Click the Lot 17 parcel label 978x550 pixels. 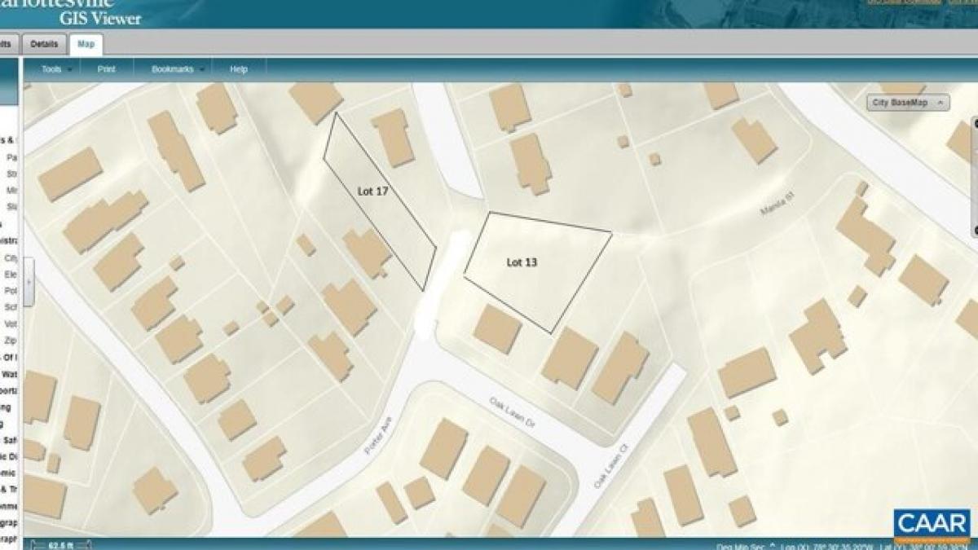[372, 191]
